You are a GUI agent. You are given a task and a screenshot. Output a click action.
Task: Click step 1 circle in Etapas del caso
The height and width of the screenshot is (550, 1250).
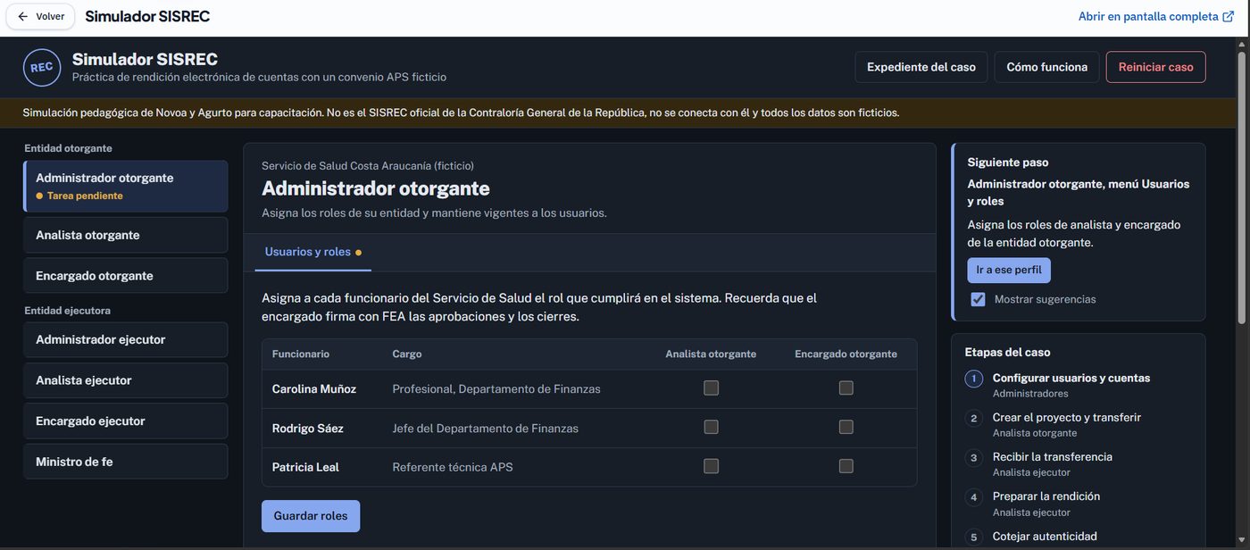(x=973, y=379)
